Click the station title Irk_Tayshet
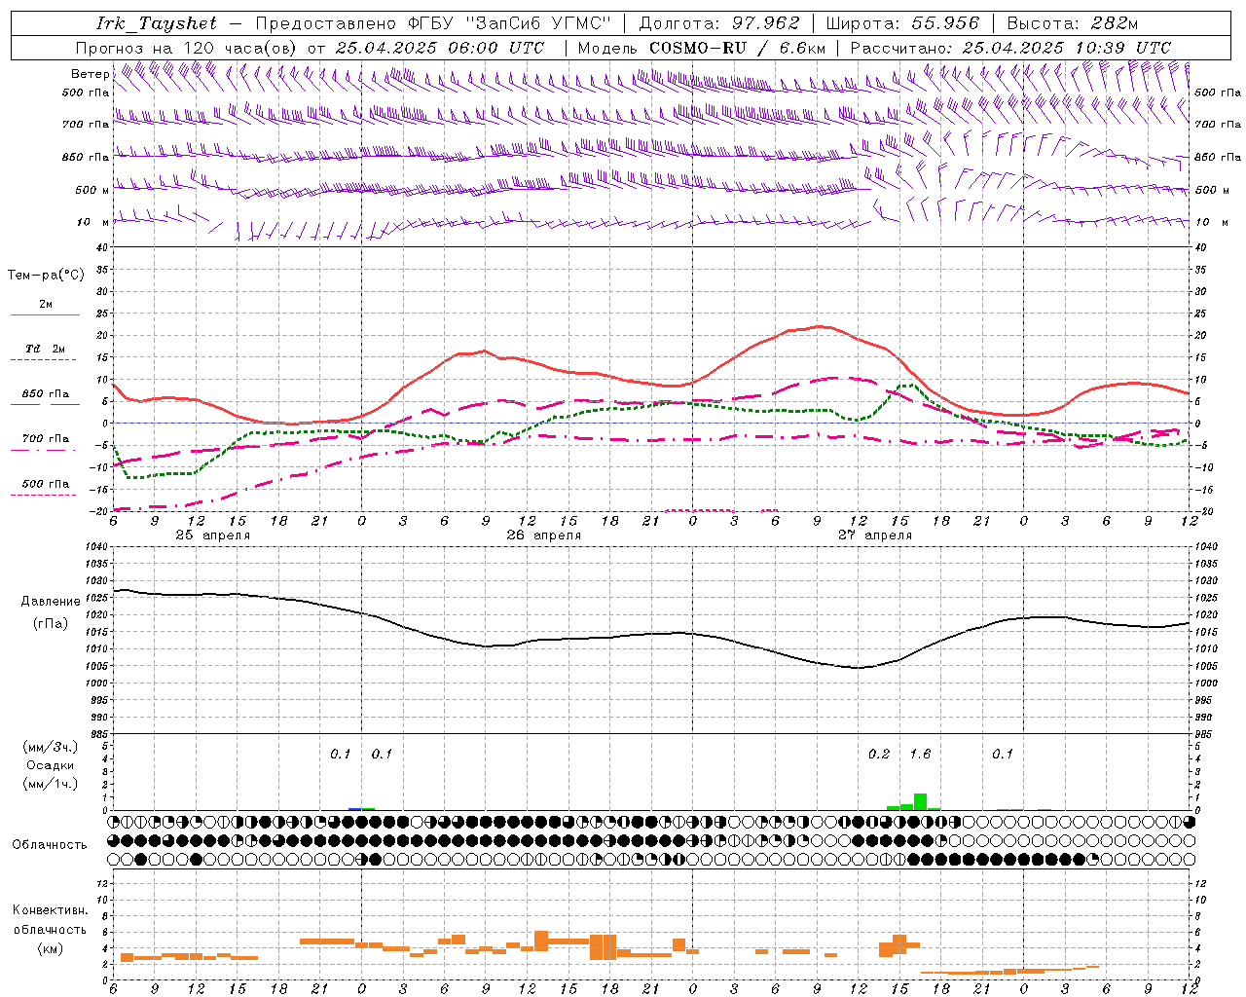Screen dimensions: 1246x997 point(156,23)
